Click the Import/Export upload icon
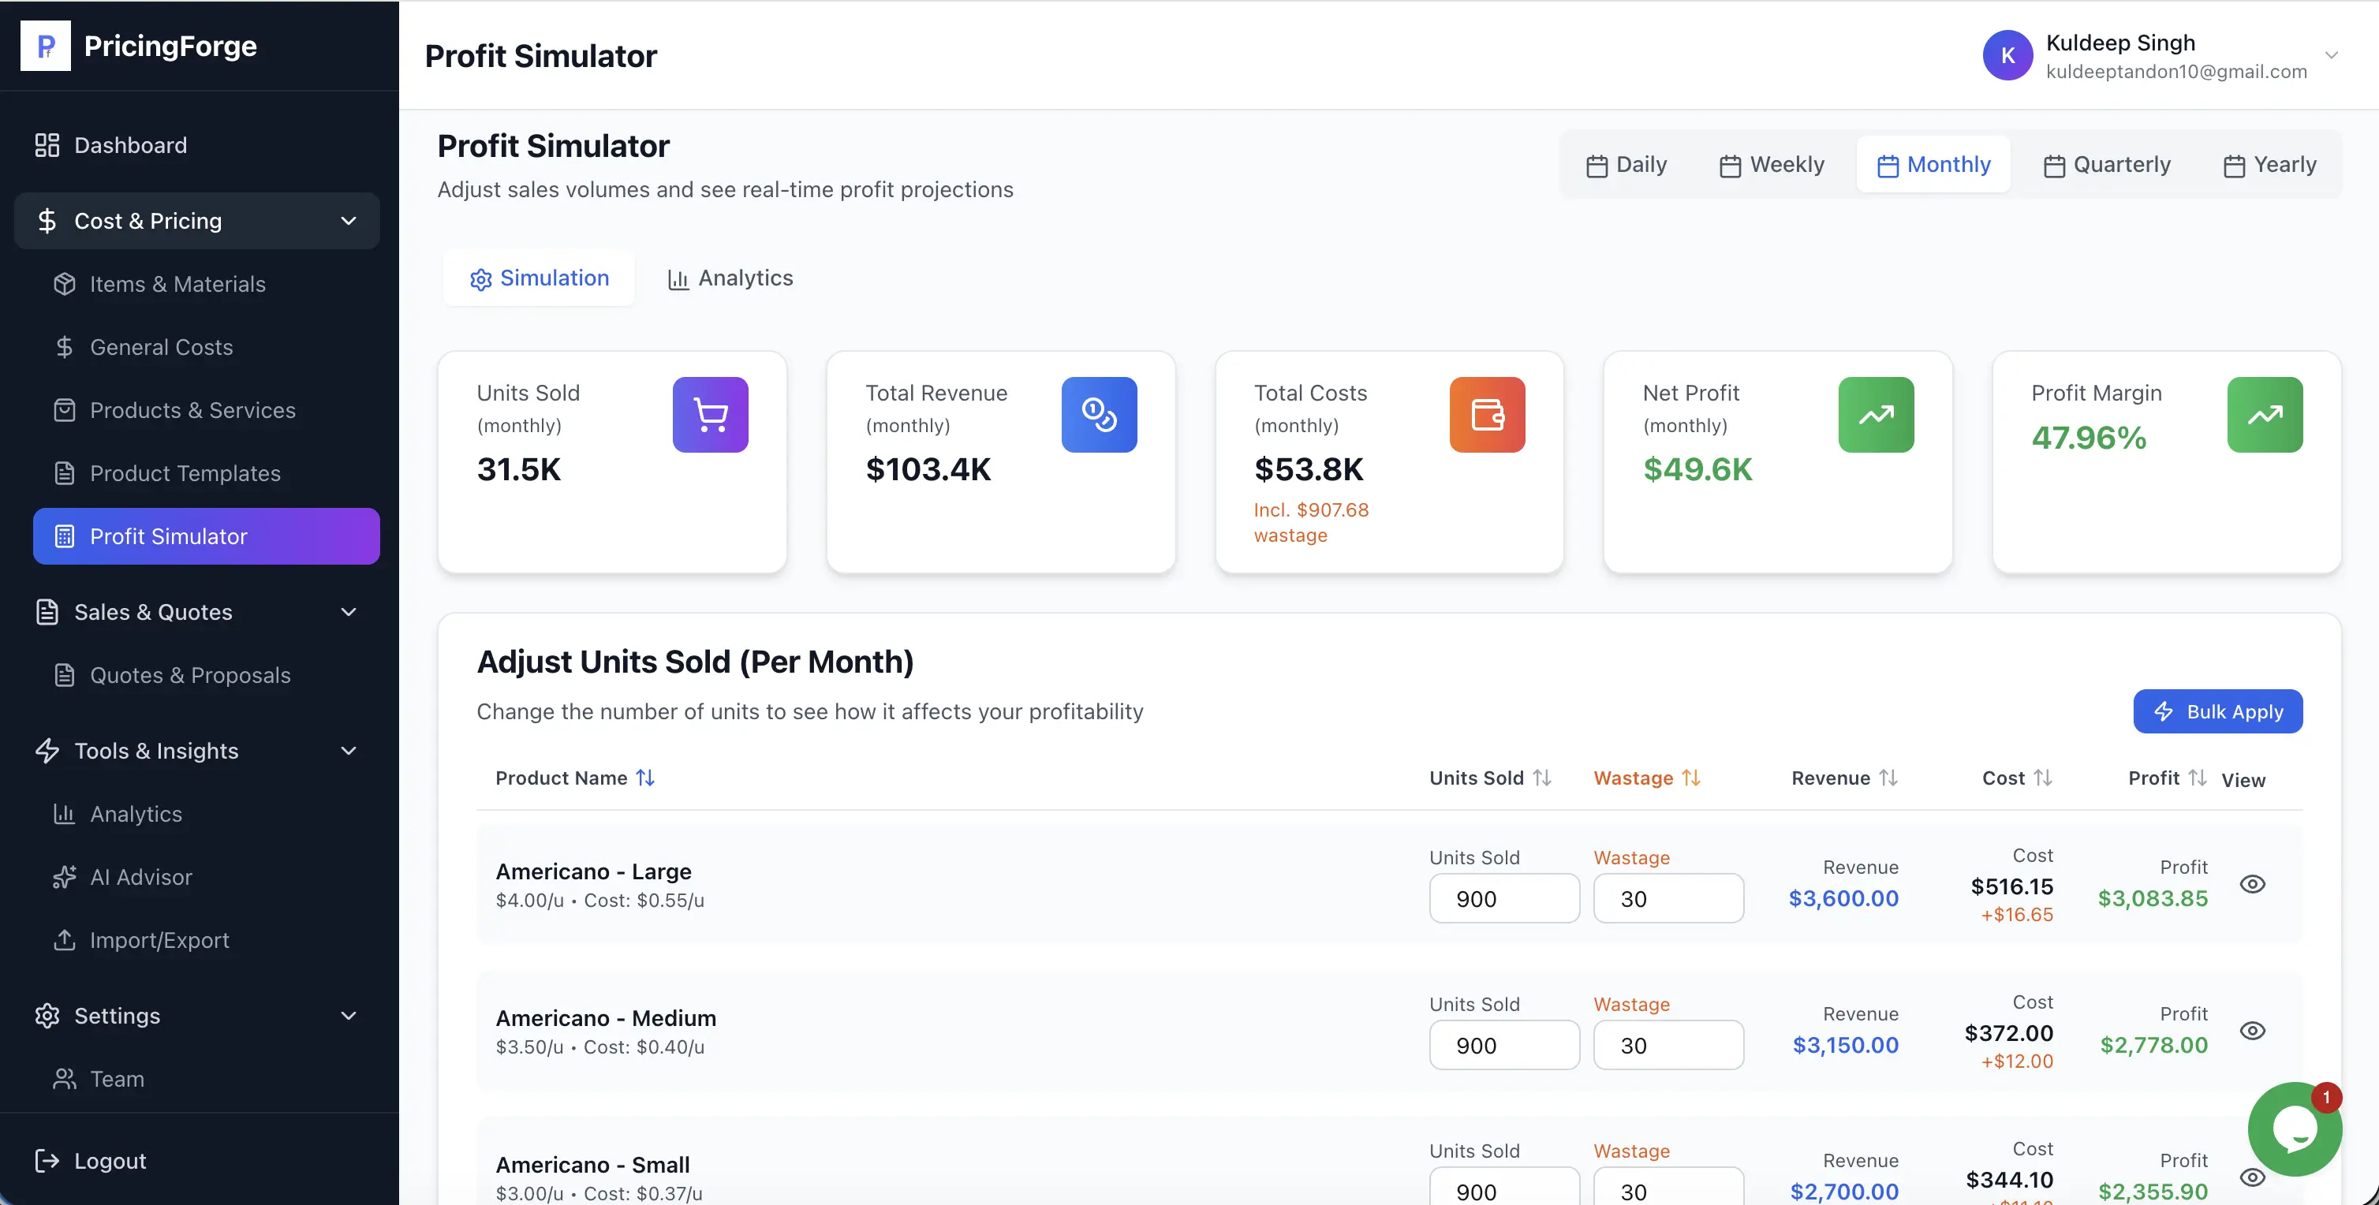This screenshot has width=2379, height=1205. pos(64,940)
